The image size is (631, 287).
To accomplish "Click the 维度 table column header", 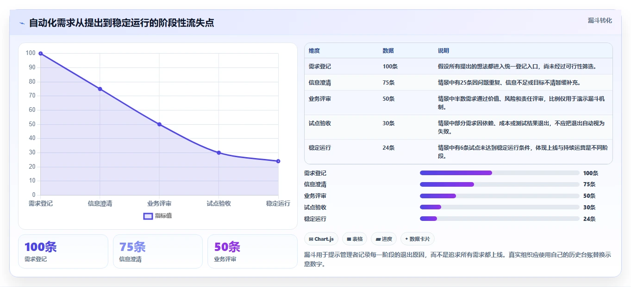I will coord(314,51).
